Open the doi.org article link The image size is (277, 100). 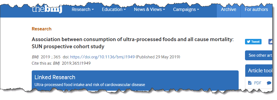[102, 57]
